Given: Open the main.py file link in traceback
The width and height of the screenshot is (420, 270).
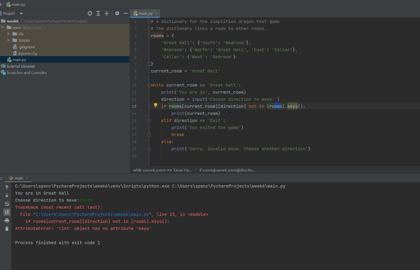Looking at the screenshot, I should [92, 214].
